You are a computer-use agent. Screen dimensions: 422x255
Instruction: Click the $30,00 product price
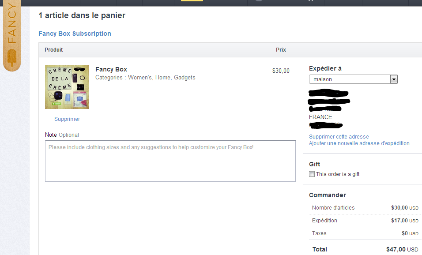click(x=281, y=71)
